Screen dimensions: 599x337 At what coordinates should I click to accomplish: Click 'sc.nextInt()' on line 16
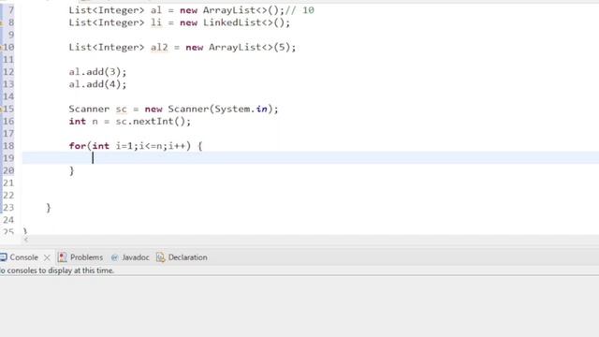click(x=150, y=121)
